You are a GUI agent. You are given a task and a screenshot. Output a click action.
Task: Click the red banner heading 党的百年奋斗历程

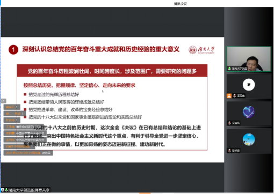(112, 71)
